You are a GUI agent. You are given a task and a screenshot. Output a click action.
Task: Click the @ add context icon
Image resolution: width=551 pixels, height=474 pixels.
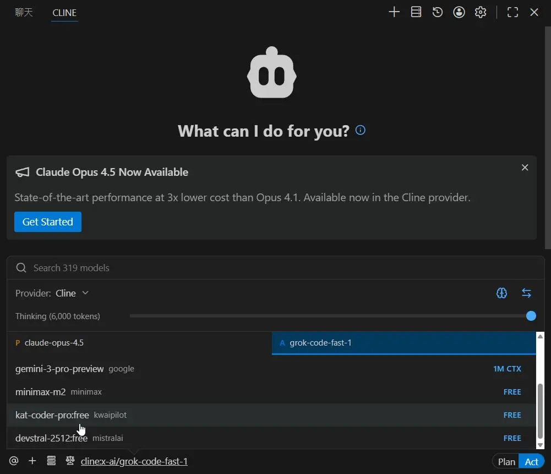tap(14, 461)
